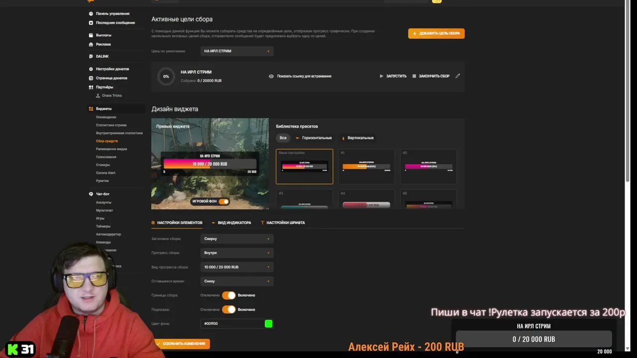Open the Команды chat-bot page
The height and width of the screenshot is (358, 637).
(x=104, y=242)
